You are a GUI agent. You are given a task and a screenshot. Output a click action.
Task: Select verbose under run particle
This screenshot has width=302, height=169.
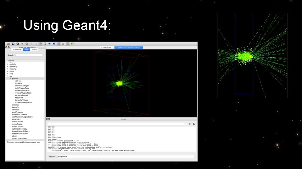(18, 81)
